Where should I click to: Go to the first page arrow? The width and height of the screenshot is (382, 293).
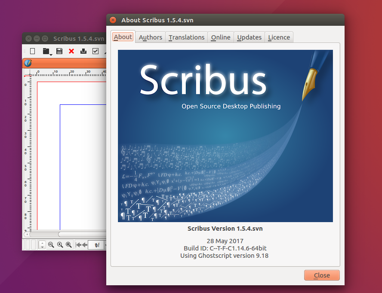[78, 245]
